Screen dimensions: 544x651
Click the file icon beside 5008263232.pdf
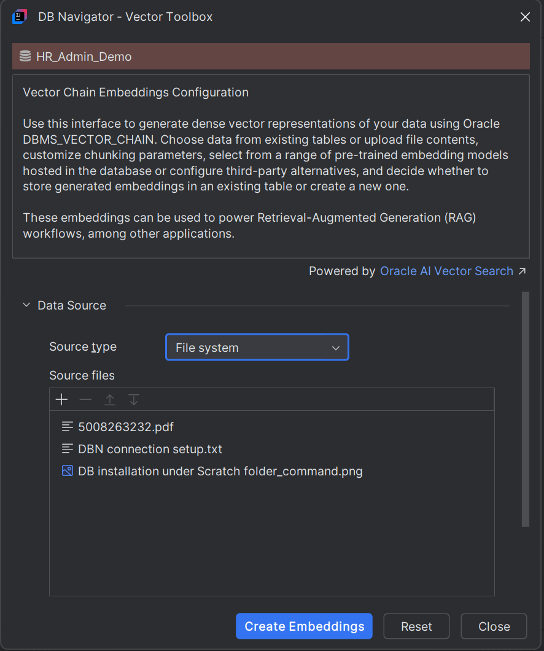pos(66,426)
